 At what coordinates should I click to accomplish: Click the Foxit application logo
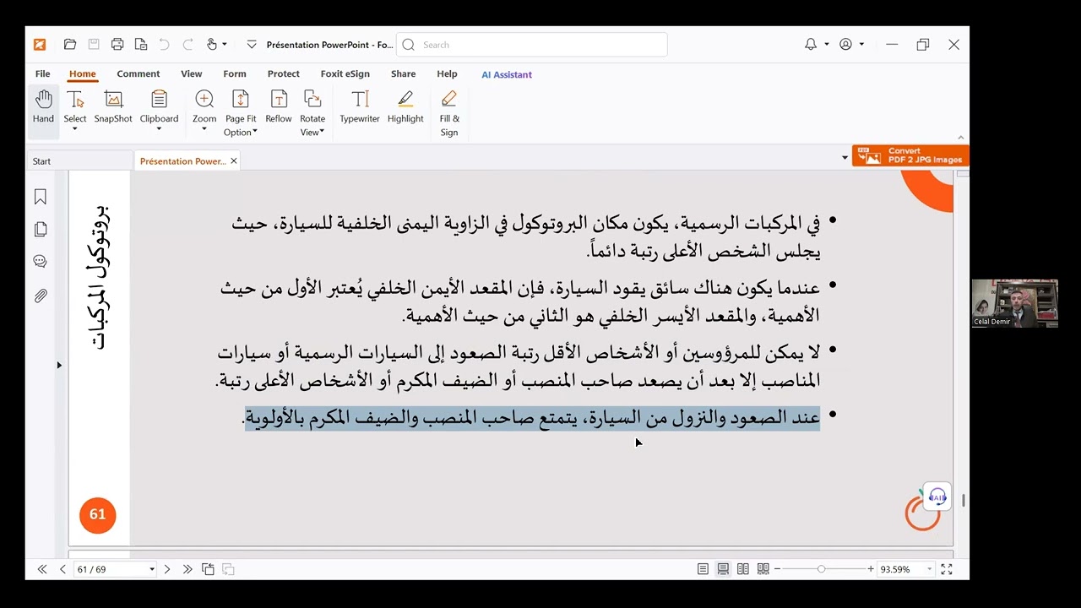[40, 45]
